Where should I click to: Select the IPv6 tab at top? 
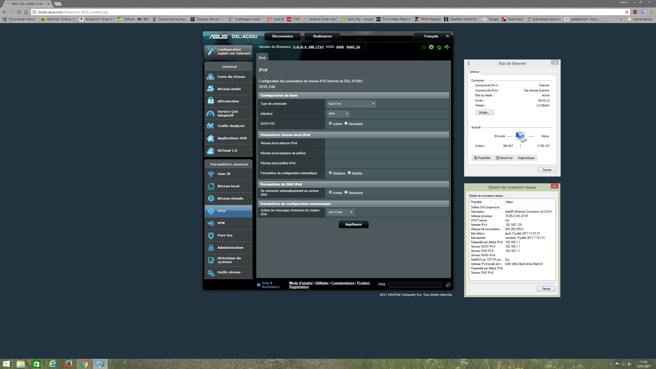(x=262, y=58)
